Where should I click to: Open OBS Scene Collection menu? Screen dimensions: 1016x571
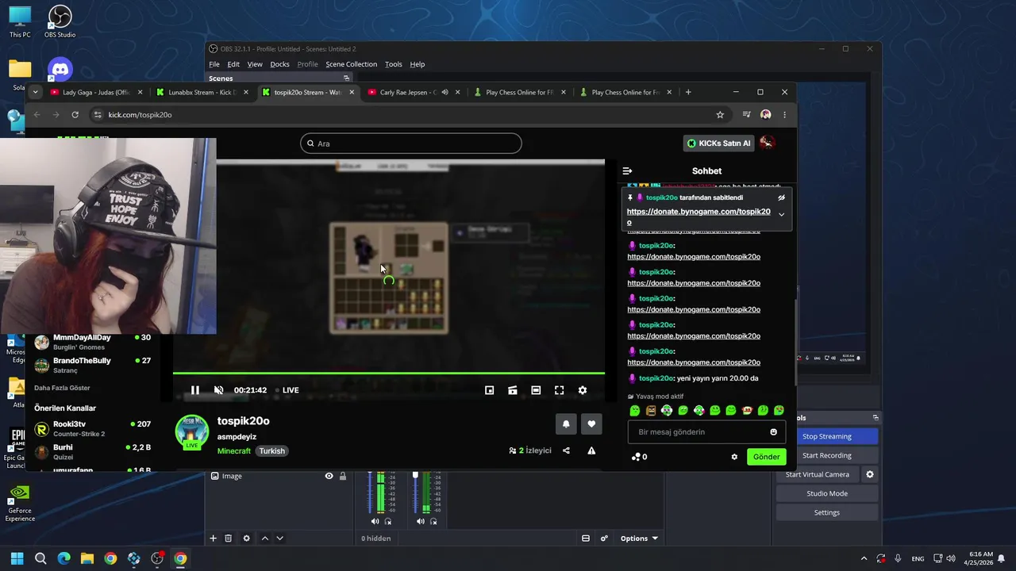pyautogui.click(x=351, y=64)
